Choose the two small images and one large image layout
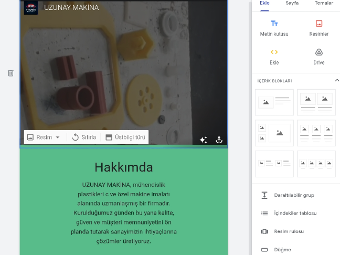 (x=274, y=133)
